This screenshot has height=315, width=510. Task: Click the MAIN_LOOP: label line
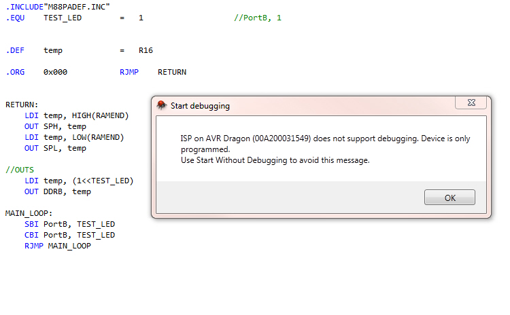(29, 213)
